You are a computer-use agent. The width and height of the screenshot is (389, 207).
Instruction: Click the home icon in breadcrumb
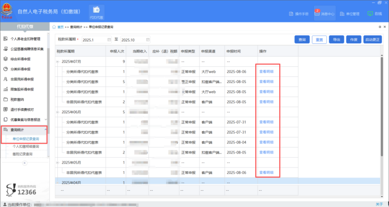click(54, 27)
